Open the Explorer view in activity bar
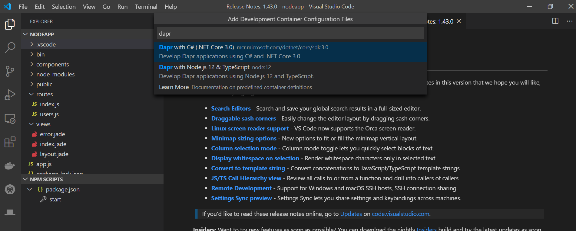 coord(10,24)
